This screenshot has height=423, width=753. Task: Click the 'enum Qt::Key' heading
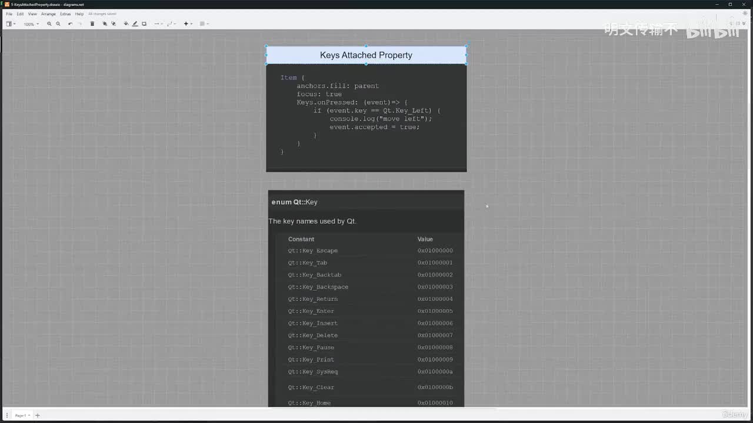(x=295, y=202)
